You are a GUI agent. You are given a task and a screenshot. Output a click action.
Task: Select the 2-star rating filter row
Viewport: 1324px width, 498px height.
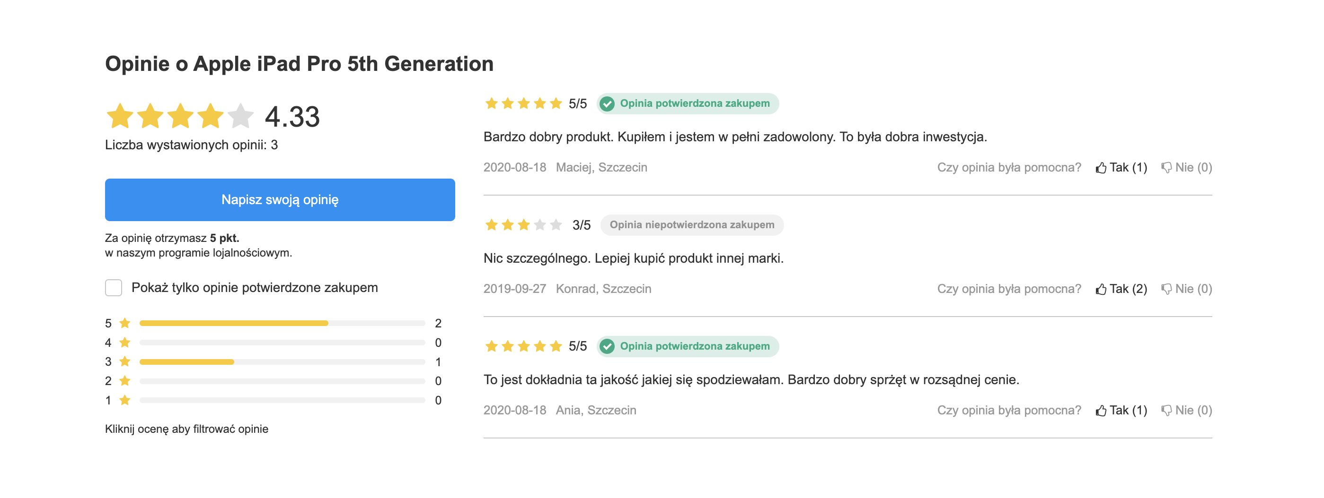tap(273, 381)
